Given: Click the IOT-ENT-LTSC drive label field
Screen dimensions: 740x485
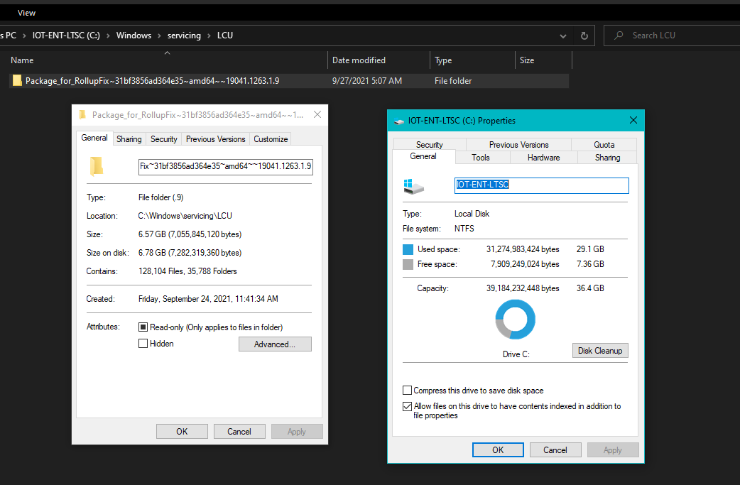Looking at the screenshot, I should pos(541,185).
